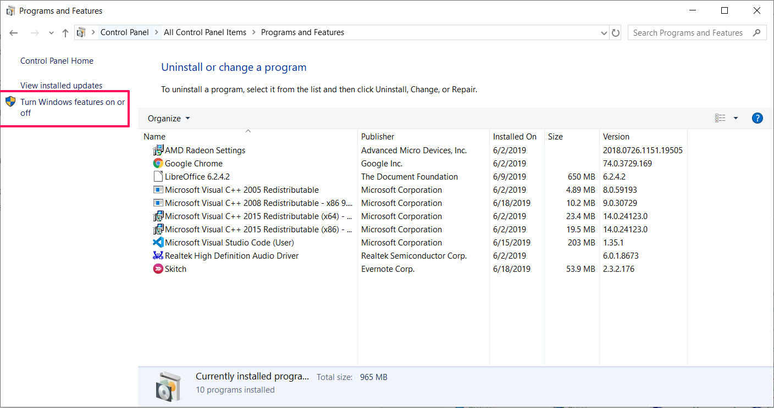Sort the list by Publisher column
The image size is (774, 408).
pos(378,137)
